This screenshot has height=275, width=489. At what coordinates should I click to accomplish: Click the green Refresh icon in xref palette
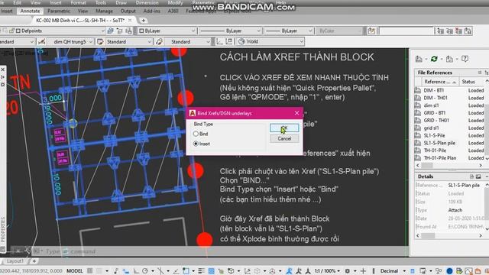point(434,59)
